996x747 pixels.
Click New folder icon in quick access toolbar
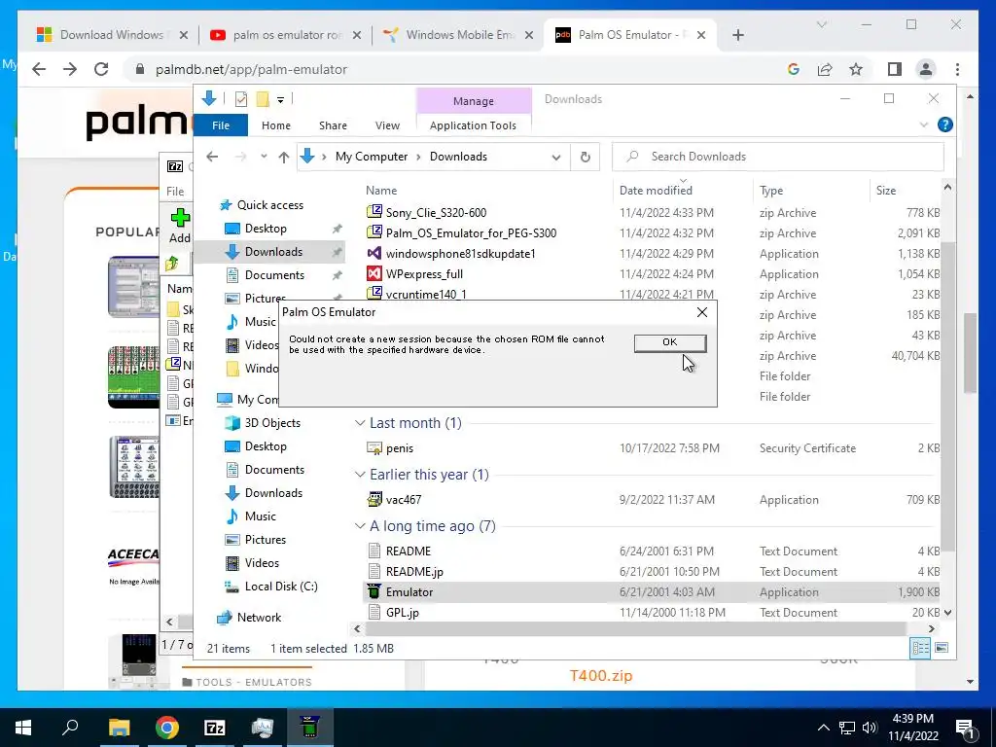pyautogui.click(x=263, y=98)
